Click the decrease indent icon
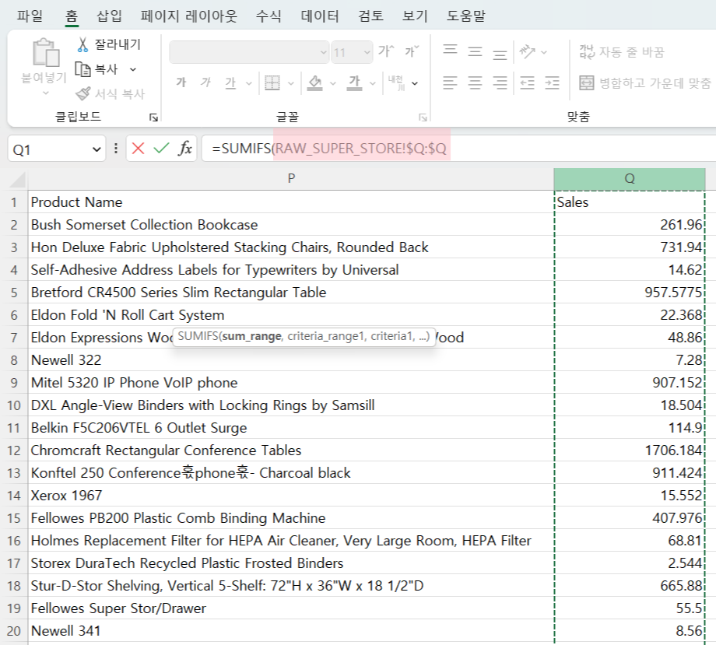Image resolution: width=716 pixels, height=645 pixels. coord(527,83)
